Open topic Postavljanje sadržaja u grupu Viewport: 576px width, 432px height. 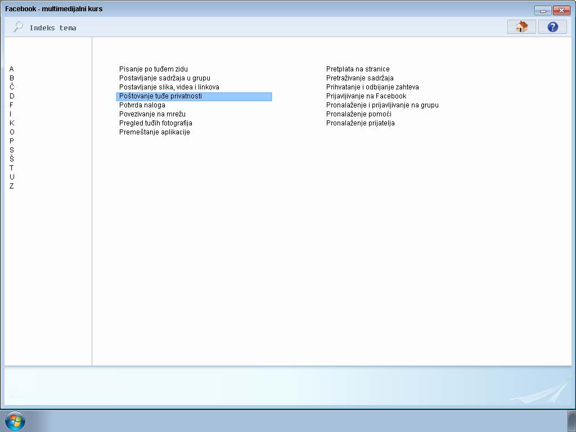click(165, 78)
